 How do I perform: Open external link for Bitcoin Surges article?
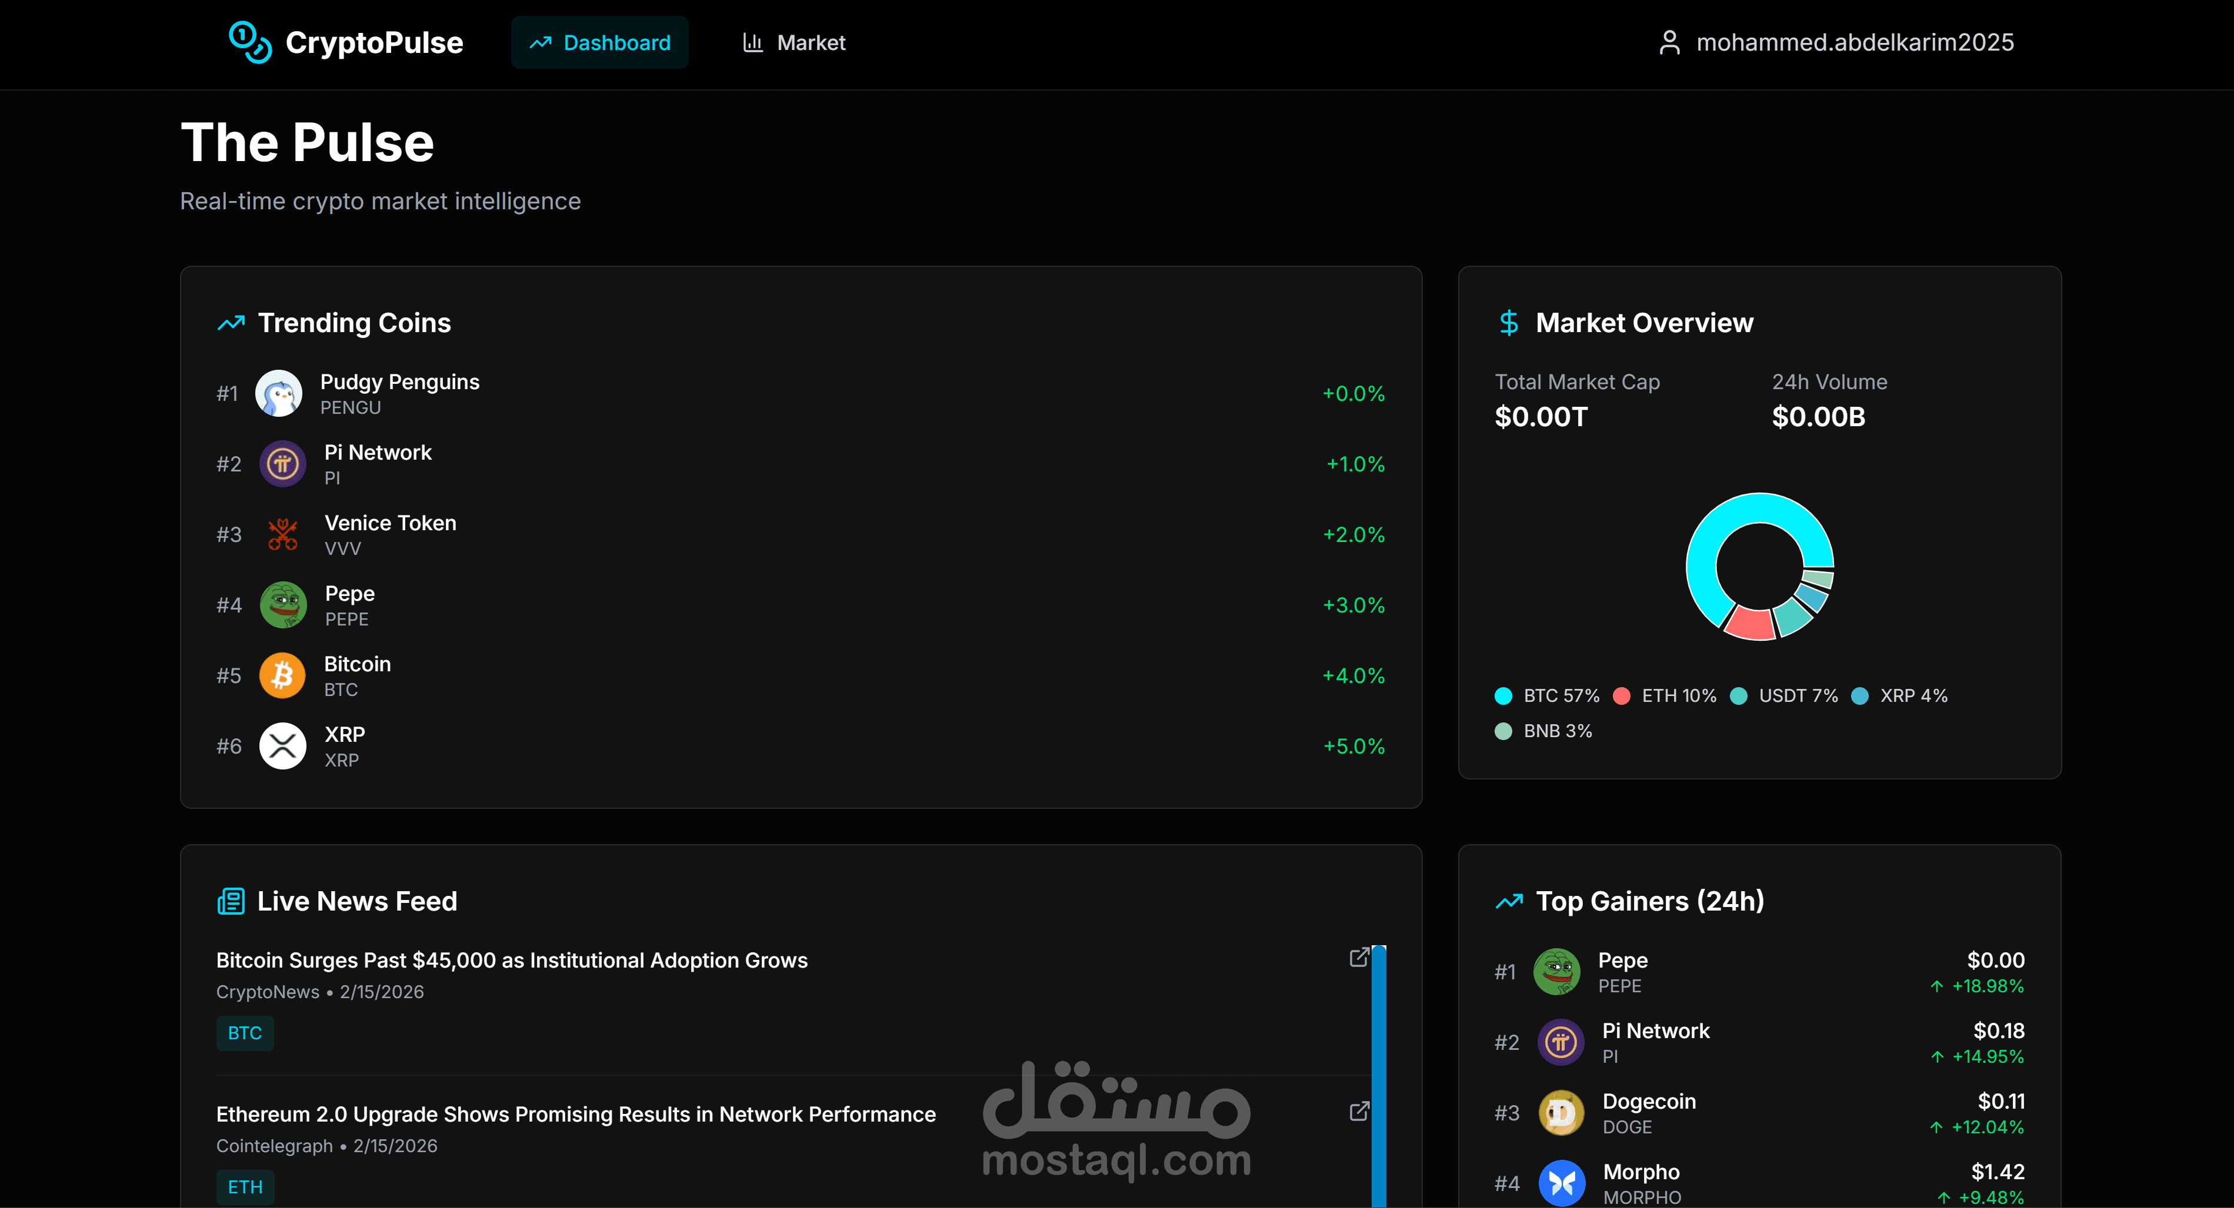click(1359, 956)
